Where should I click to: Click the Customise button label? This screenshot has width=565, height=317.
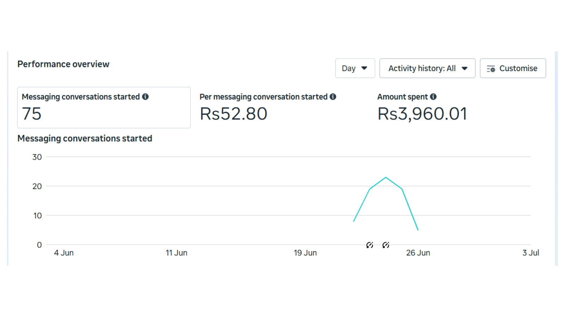pos(518,68)
